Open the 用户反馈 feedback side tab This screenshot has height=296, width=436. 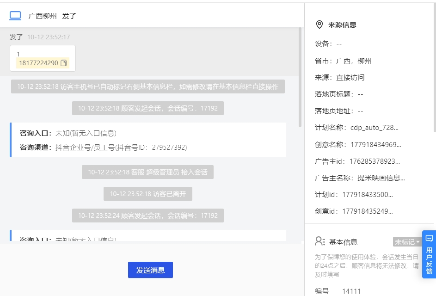pos(429,254)
